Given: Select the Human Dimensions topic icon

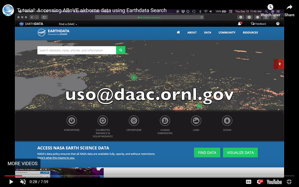Looking at the screenshot, I should [x=165, y=121].
